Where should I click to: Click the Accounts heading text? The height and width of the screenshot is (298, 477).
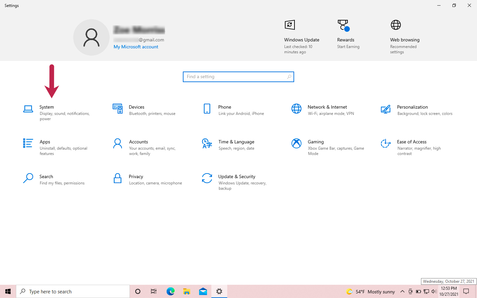pyautogui.click(x=138, y=142)
